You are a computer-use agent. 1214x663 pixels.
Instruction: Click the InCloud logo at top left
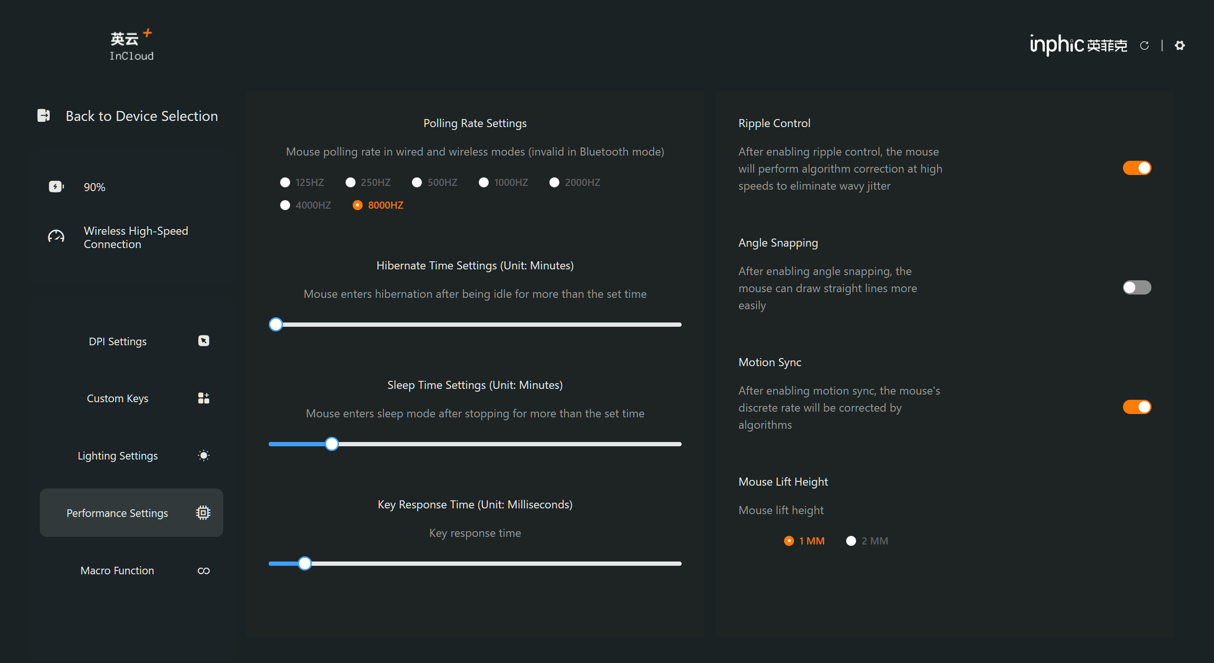click(131, 46)
